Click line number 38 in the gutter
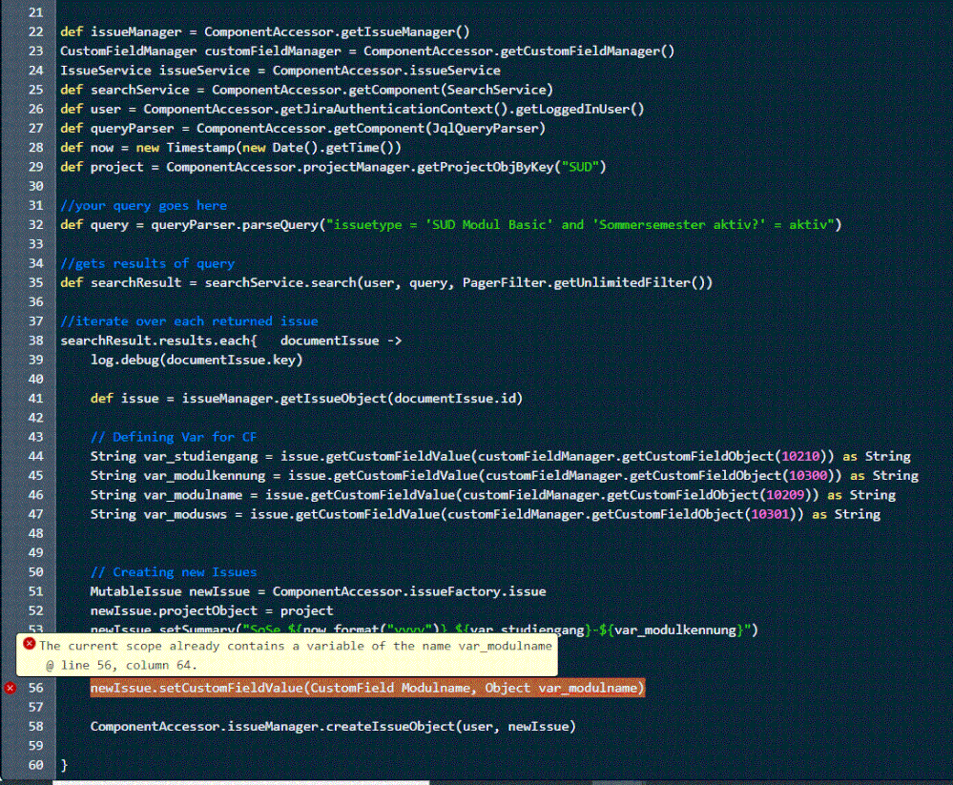 point(36,341)
